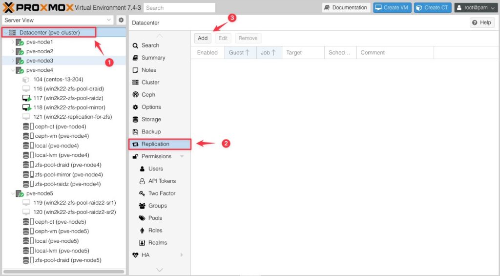This screenshot has height=276, width=500.
Task: Open the Server View dropdown
Action: click(109, 20)
